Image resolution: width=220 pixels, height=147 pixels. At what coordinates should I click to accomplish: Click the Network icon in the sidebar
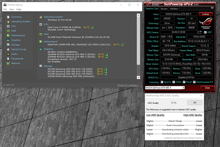(x=8, y=64)
